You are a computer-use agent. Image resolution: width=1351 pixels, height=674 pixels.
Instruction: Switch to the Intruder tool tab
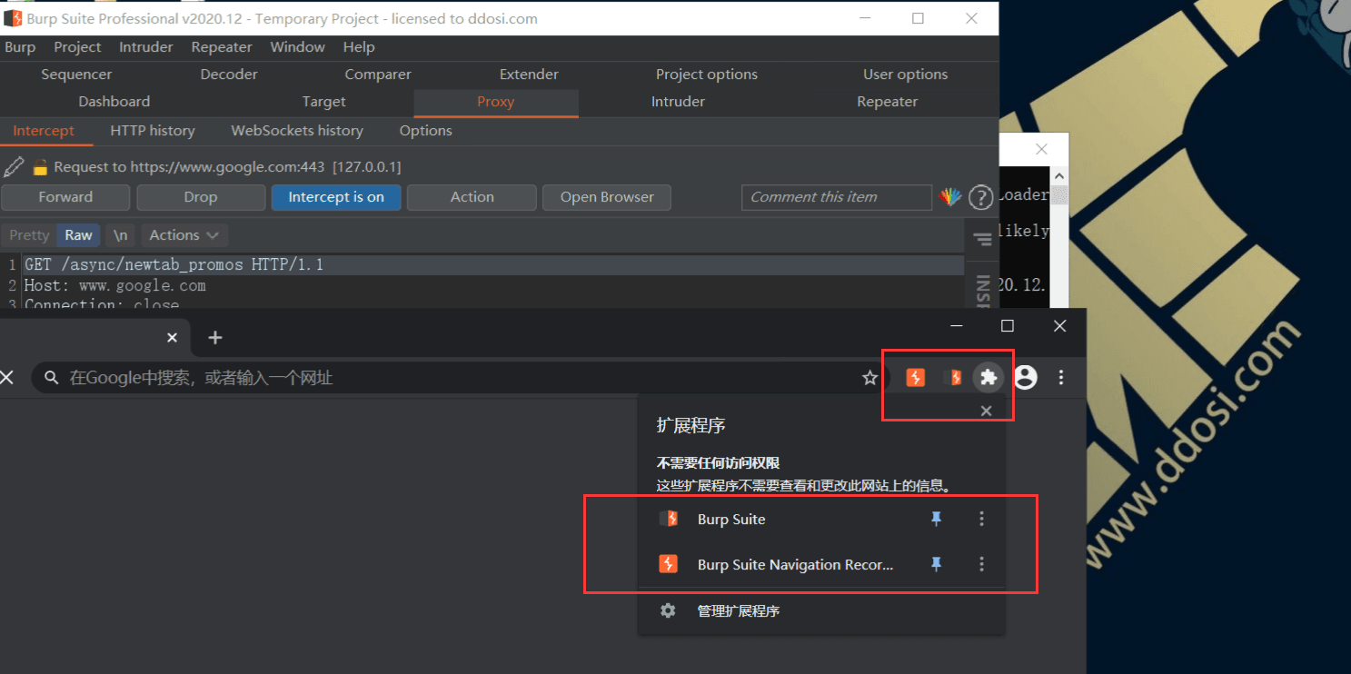[x=678, y=102]
